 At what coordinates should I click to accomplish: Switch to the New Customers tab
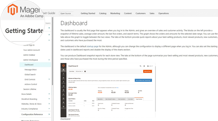(122, 99)
